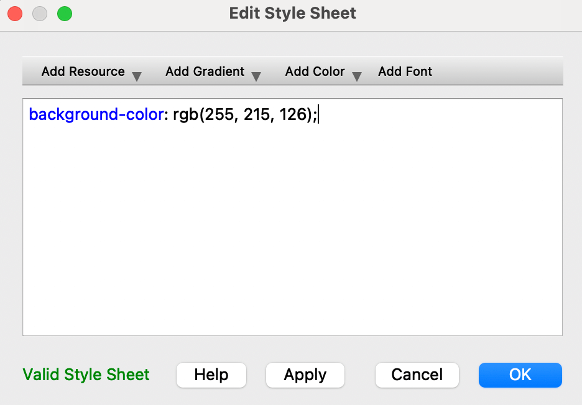Viewport: 582px width, 405px height.
Task: Click the Add Color toolbar button
Action: point(315,71)
